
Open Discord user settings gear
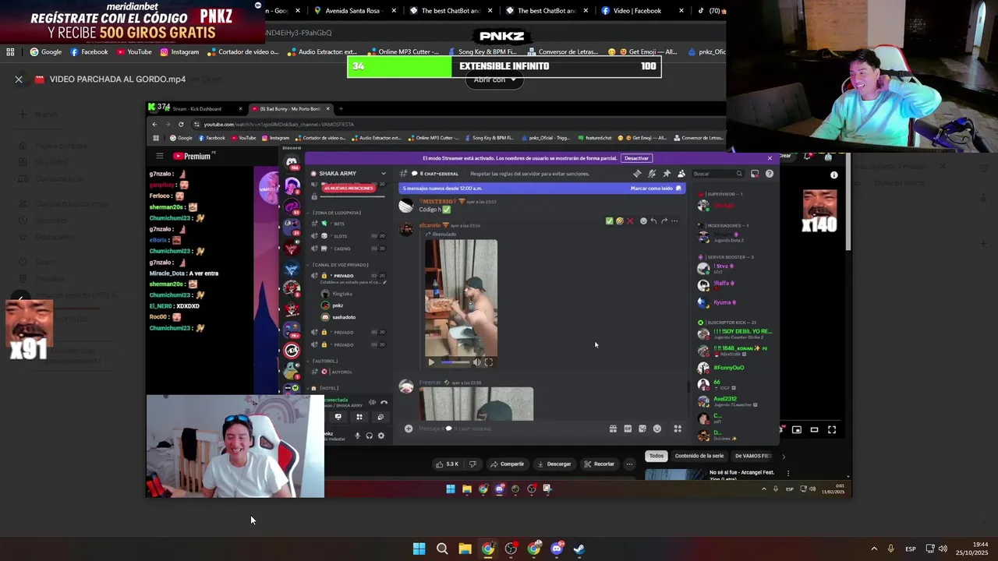pos(380,436)
